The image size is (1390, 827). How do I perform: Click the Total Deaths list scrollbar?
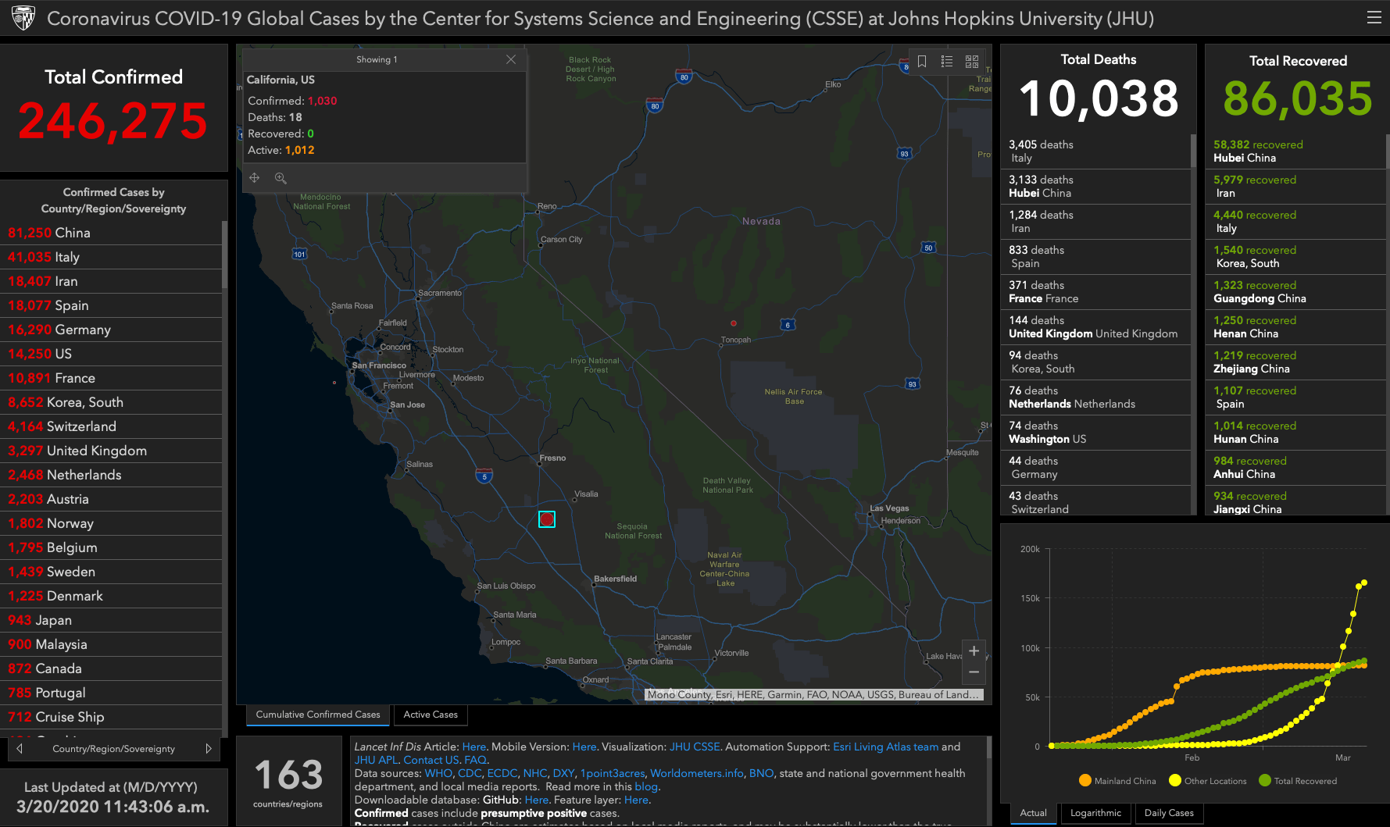click(x=1193, y=151)
